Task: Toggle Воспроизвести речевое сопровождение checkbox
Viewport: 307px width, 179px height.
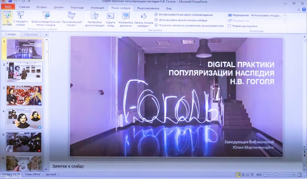Action: click(x=156, y=14)
